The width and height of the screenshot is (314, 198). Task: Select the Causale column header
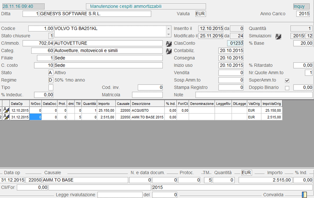[123, 104]
